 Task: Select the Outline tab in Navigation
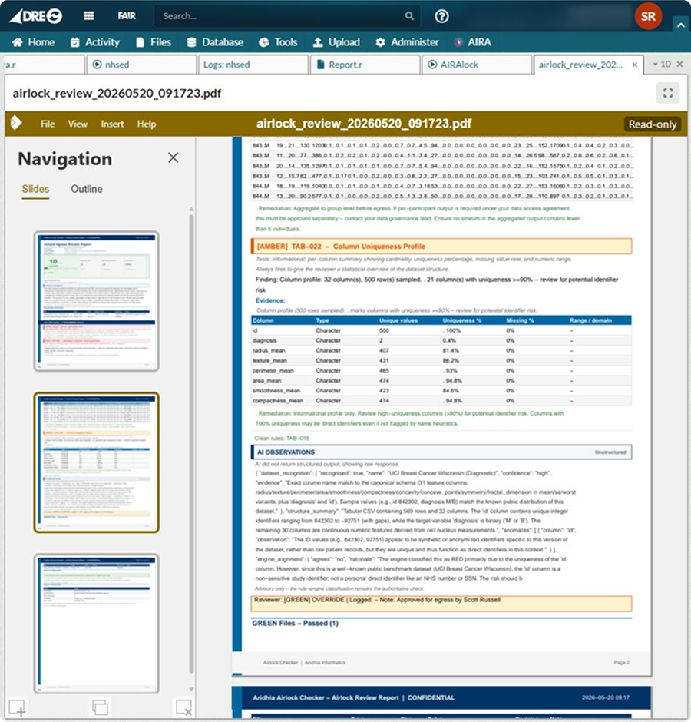pyautogui.click(x=87, y=189)
